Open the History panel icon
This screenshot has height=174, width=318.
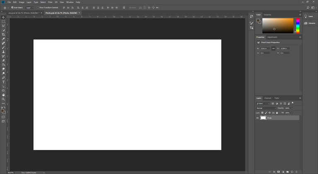[x=251, y=16]
